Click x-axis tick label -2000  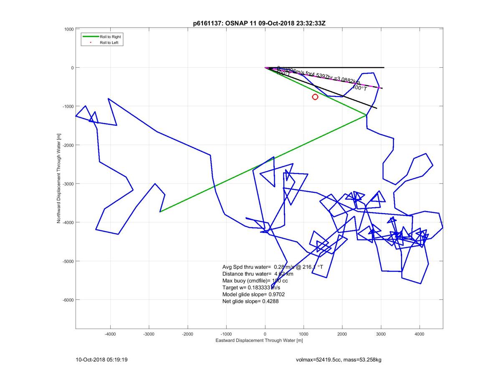(x=187, y=334)
